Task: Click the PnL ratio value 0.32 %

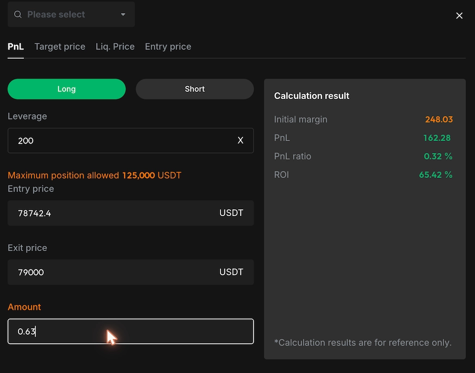Action: point(438,156)
